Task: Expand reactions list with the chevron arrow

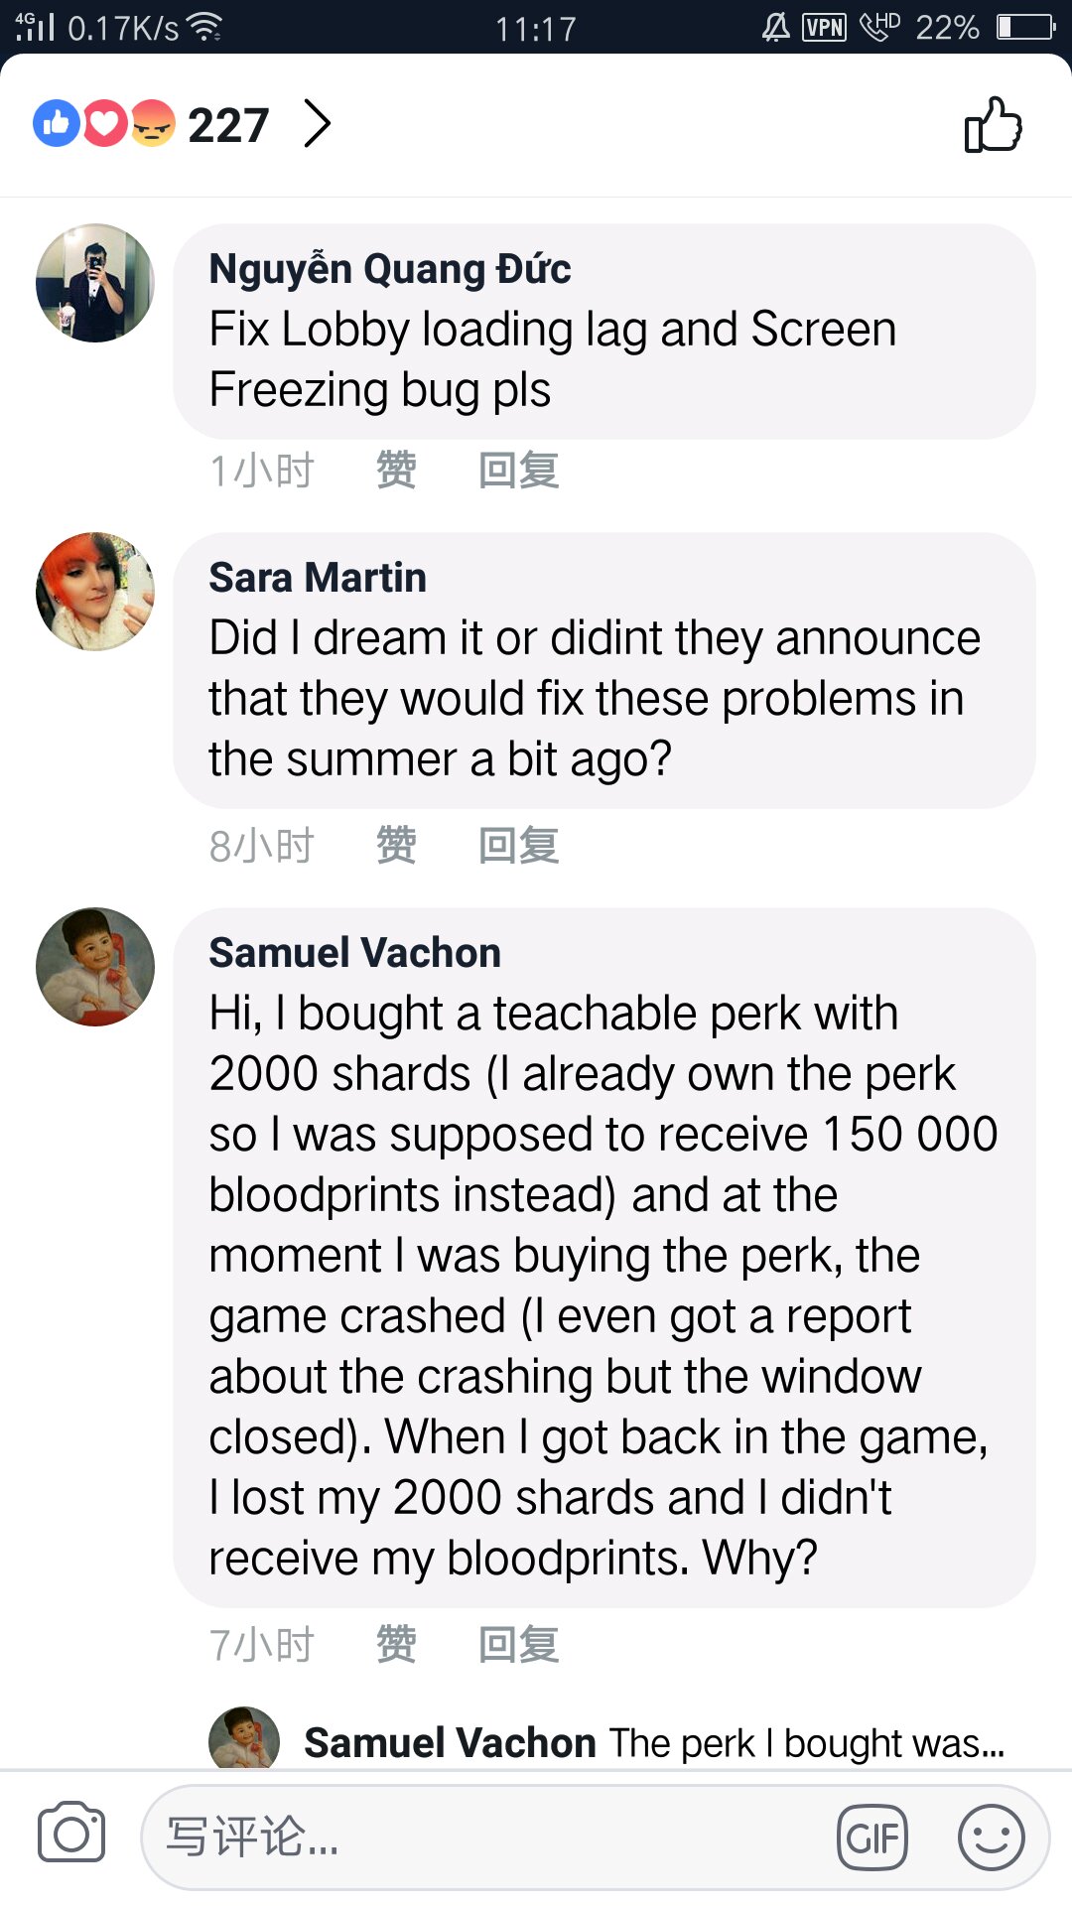Action: pyautogui.click(x=317, y=124)
